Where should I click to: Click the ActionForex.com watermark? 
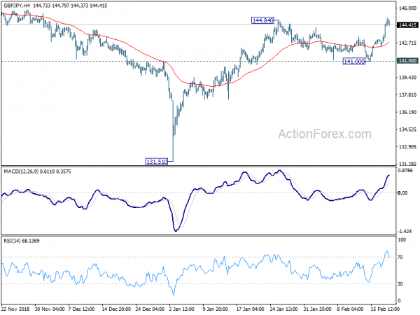[x=325, y=134]
